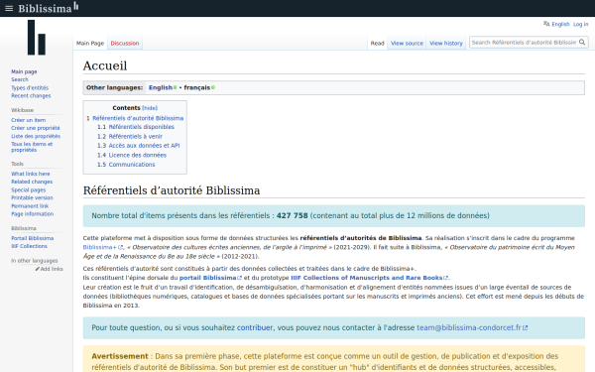Click the contribuer link
The height and width of the screenshot is (372, 595).
(x=255, y=327)
